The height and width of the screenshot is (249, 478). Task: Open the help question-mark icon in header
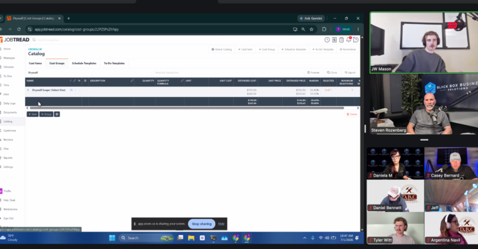click(x=356, y=40)
